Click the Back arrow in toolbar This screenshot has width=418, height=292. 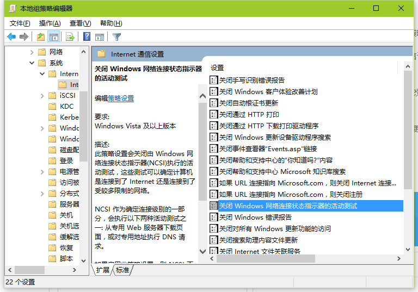tap(11, 37)
